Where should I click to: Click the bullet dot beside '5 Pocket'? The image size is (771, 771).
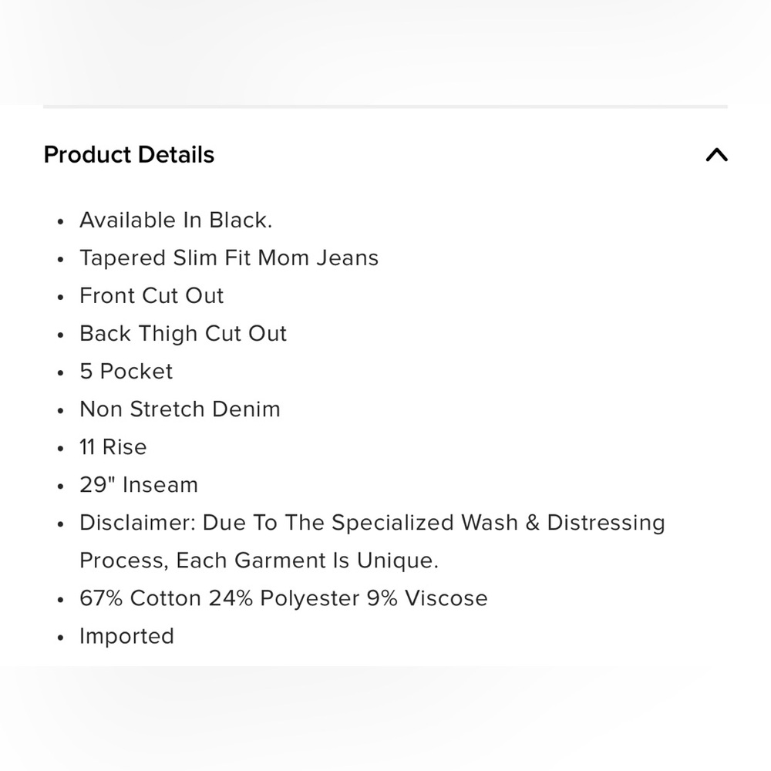click(x=60, y=373)
